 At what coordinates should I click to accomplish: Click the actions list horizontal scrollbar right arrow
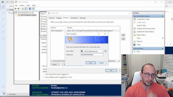tap(119, 61)
